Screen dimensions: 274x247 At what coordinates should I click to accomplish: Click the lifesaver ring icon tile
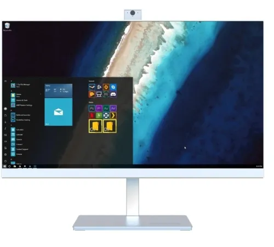point(106,115)
